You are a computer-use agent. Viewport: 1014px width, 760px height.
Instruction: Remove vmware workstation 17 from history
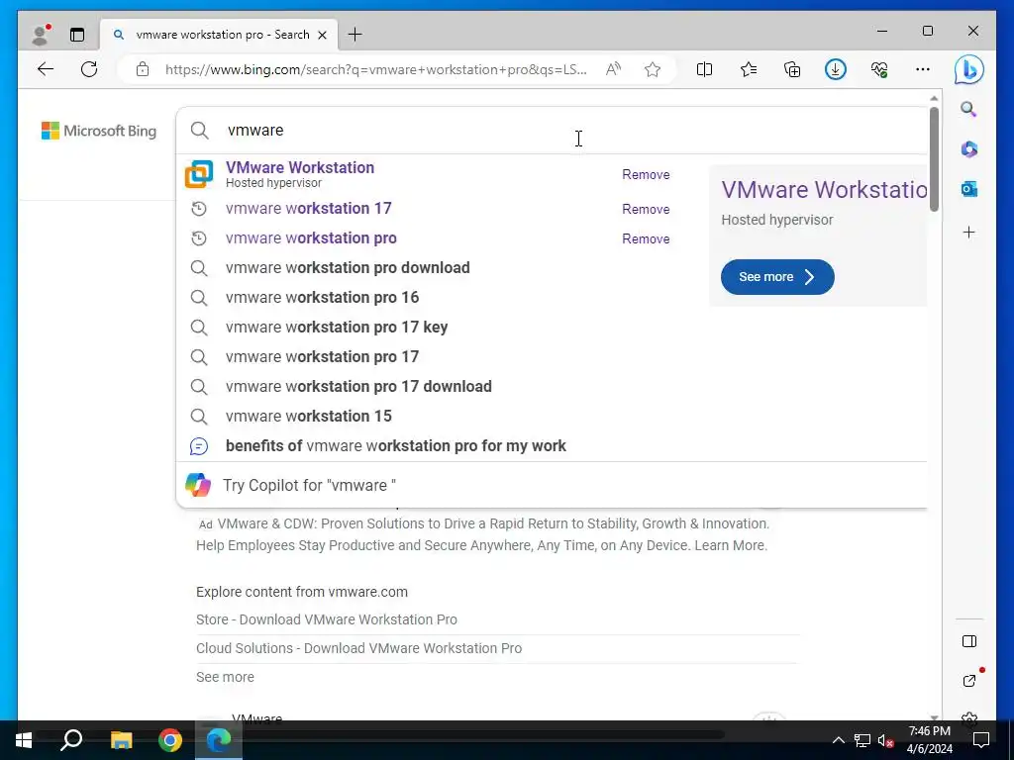[x=646, y=210]
